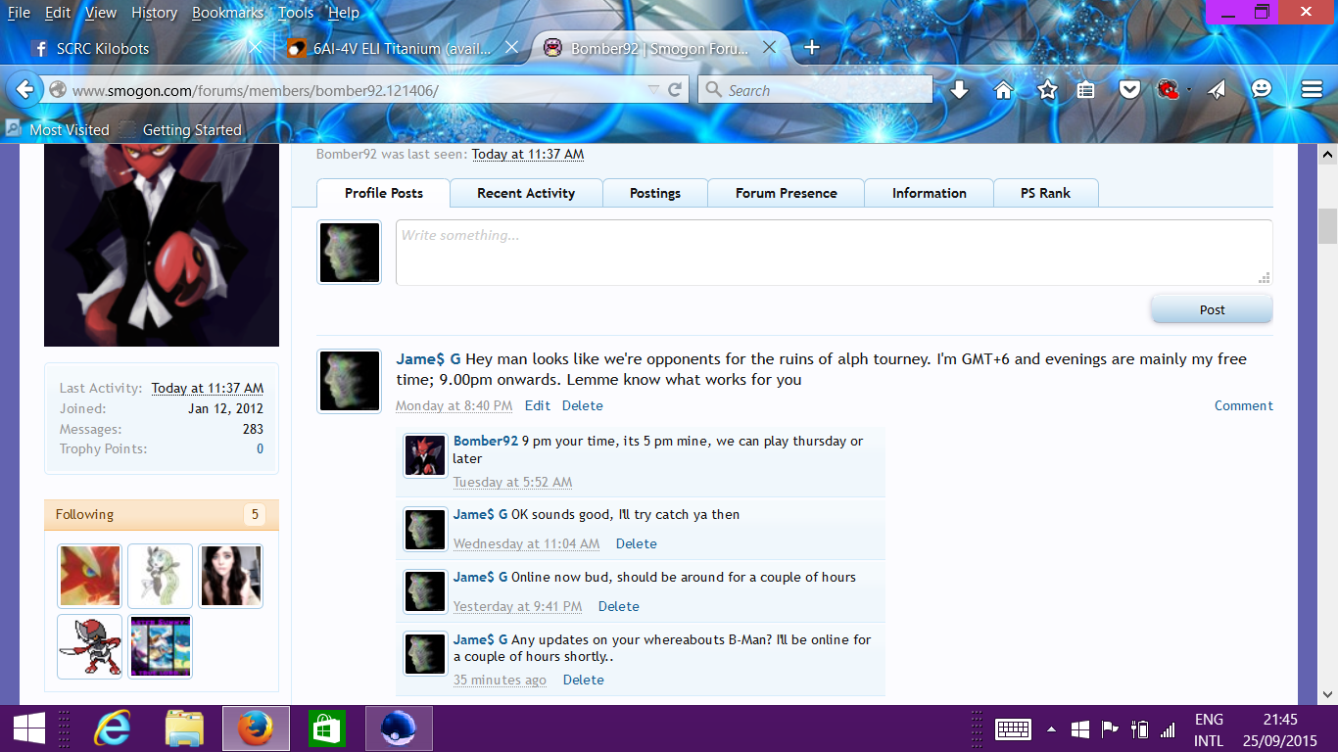The image size is (1338, 752).
Task: Open URL bar history dropdown arrow
Action: coord(654,90)
